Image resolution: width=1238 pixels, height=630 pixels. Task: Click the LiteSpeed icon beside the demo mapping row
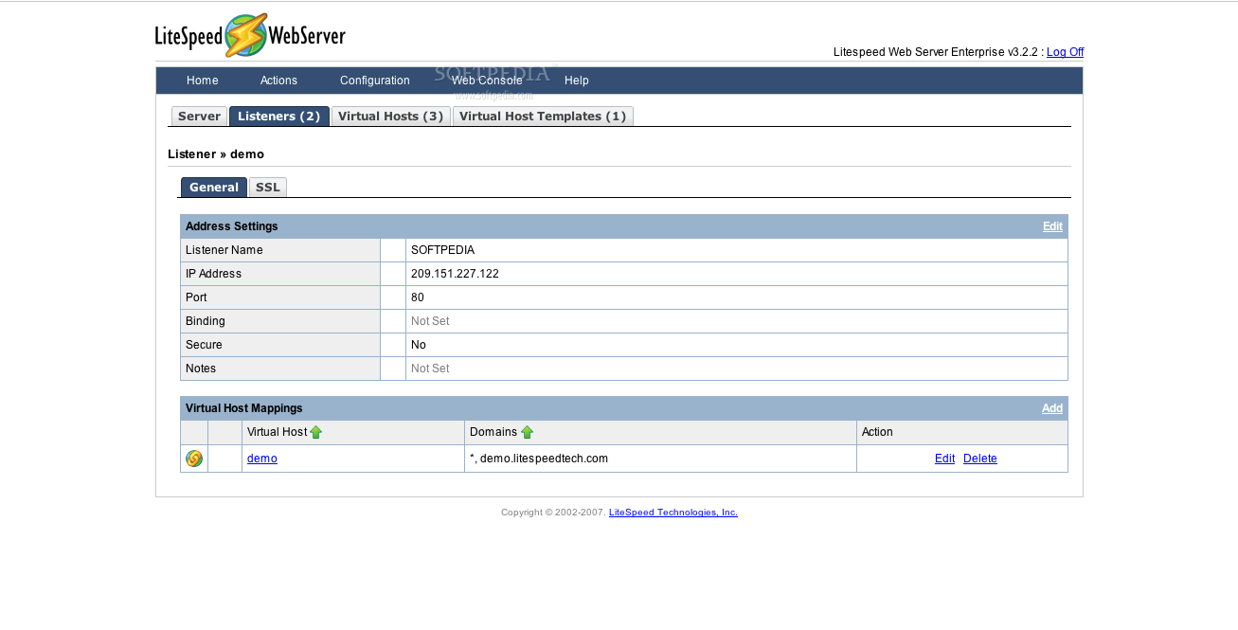pos(193,458)
